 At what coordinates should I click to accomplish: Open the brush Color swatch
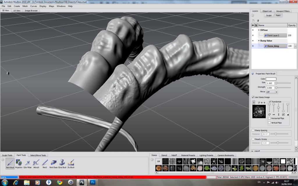coord(271,79)
